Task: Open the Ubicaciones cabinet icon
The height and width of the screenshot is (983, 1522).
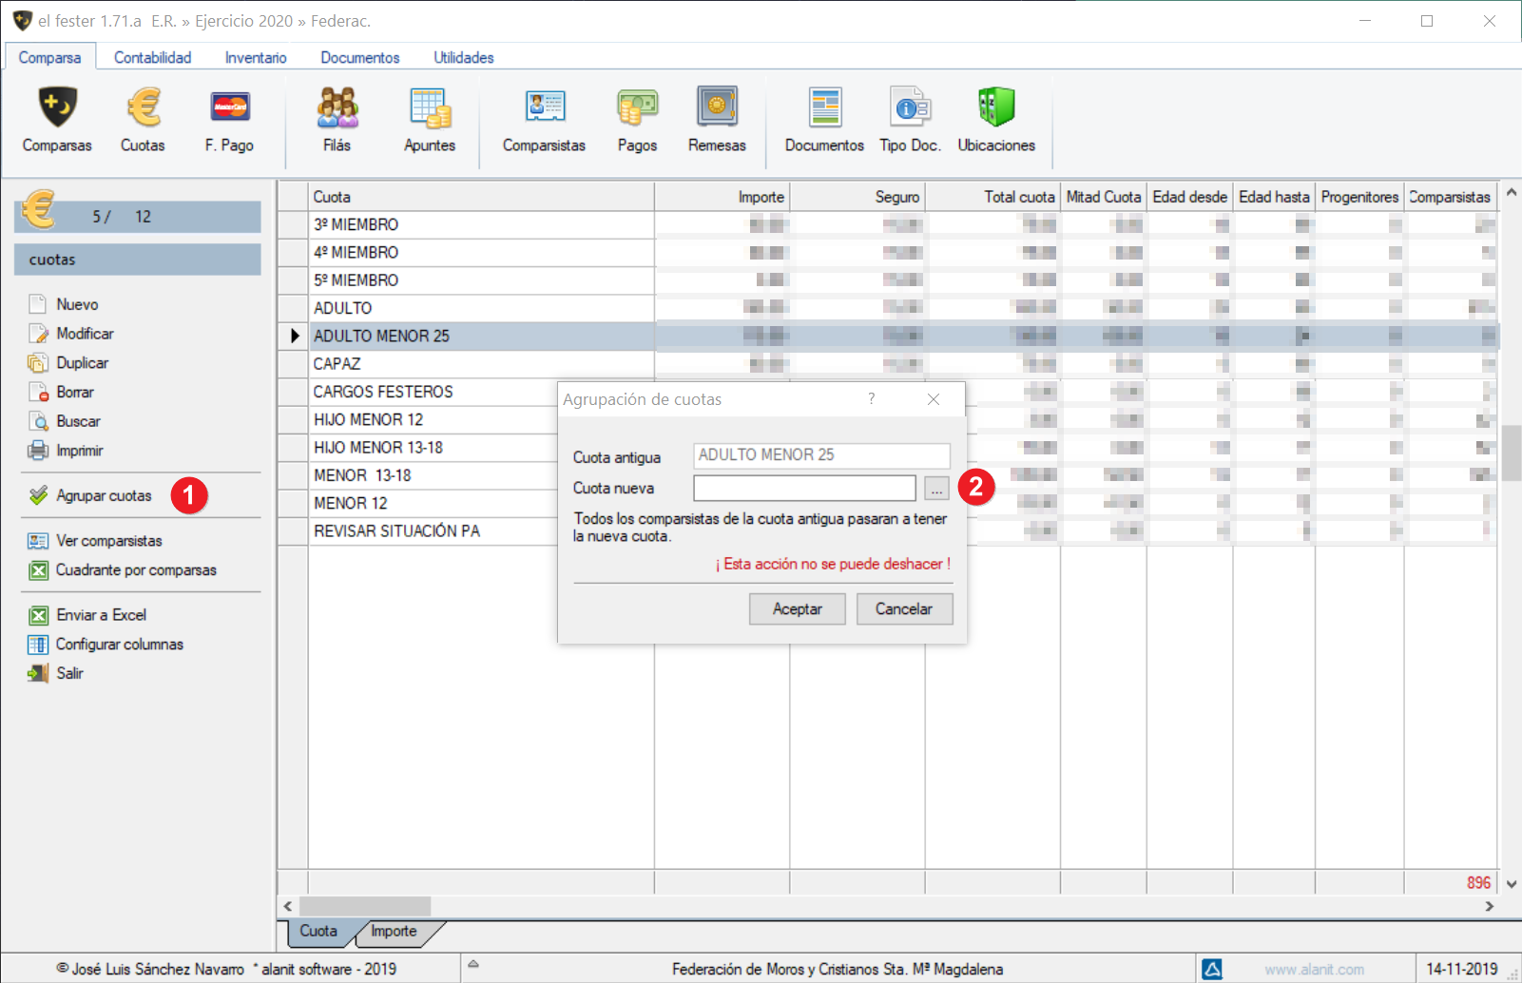Action: (x=995, y=109)
